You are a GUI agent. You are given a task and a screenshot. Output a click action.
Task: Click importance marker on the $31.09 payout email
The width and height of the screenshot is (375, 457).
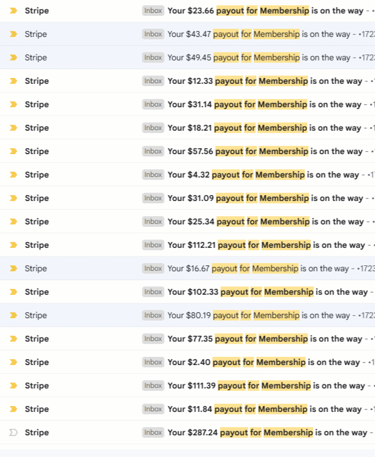[13, 198]
